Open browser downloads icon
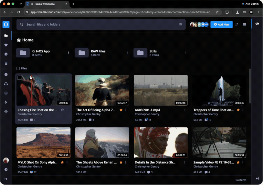This screenshot has height=185, width=263. pyautogui.click(x=237, y=12)
